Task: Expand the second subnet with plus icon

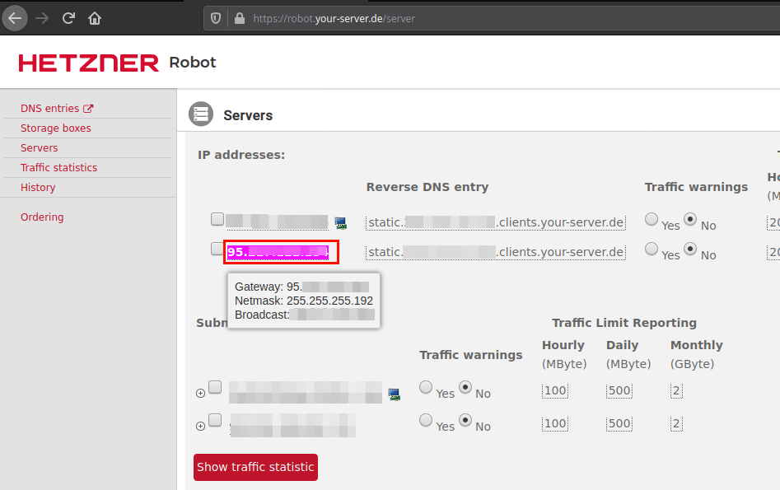Action: click(x=200, y=427)
